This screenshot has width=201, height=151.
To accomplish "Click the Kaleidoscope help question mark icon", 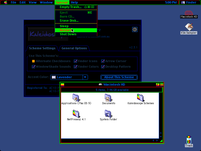I will click(135, 29).
